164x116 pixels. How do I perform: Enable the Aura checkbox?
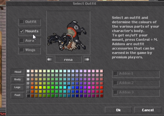point(21,41)
